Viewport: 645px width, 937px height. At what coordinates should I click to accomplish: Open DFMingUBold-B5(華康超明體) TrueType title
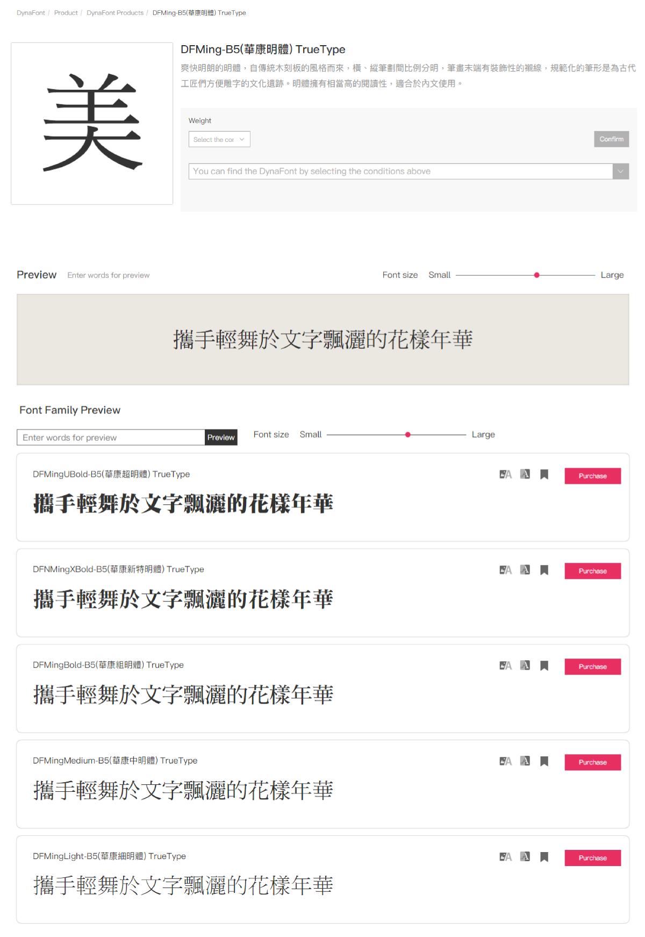point(111,474)
